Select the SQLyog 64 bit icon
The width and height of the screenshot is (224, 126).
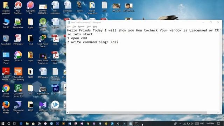coord(18,107)
